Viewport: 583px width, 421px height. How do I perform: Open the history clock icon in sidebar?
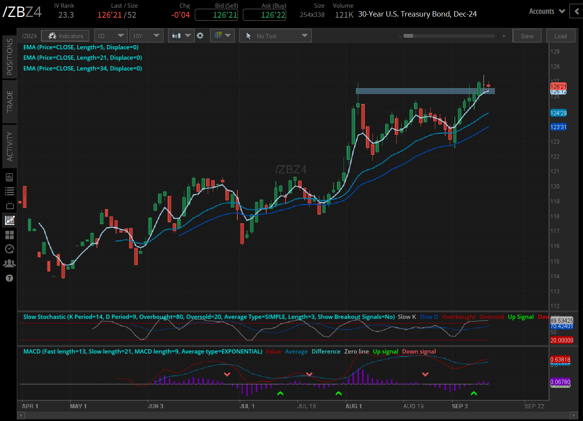(x=10, y=249)
